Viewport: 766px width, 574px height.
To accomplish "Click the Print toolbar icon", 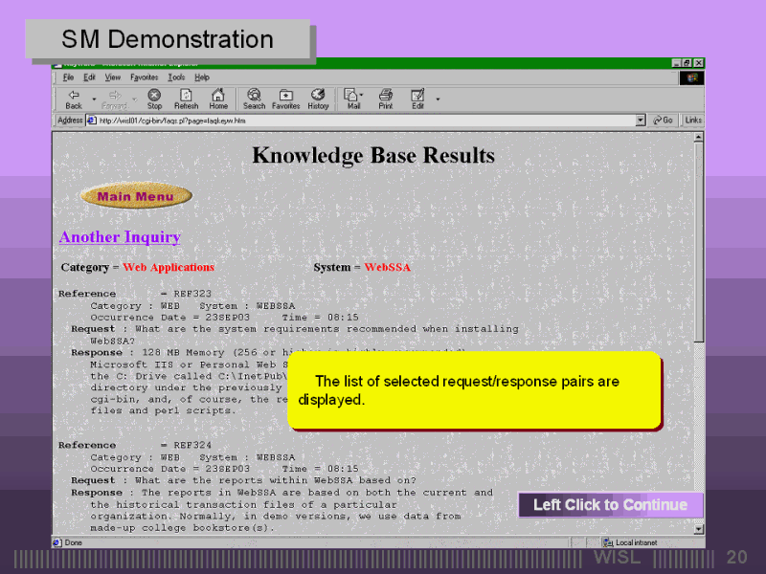I will 385,96.
